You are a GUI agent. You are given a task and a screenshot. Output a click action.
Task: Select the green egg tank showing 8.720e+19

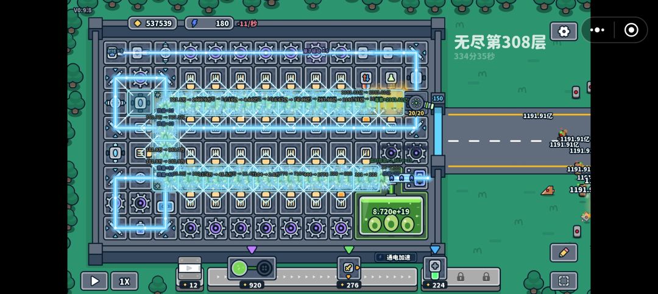pyautogui.click(x=391, y=216)
